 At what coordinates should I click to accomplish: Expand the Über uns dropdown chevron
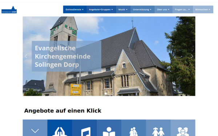[x=169, y=9]
